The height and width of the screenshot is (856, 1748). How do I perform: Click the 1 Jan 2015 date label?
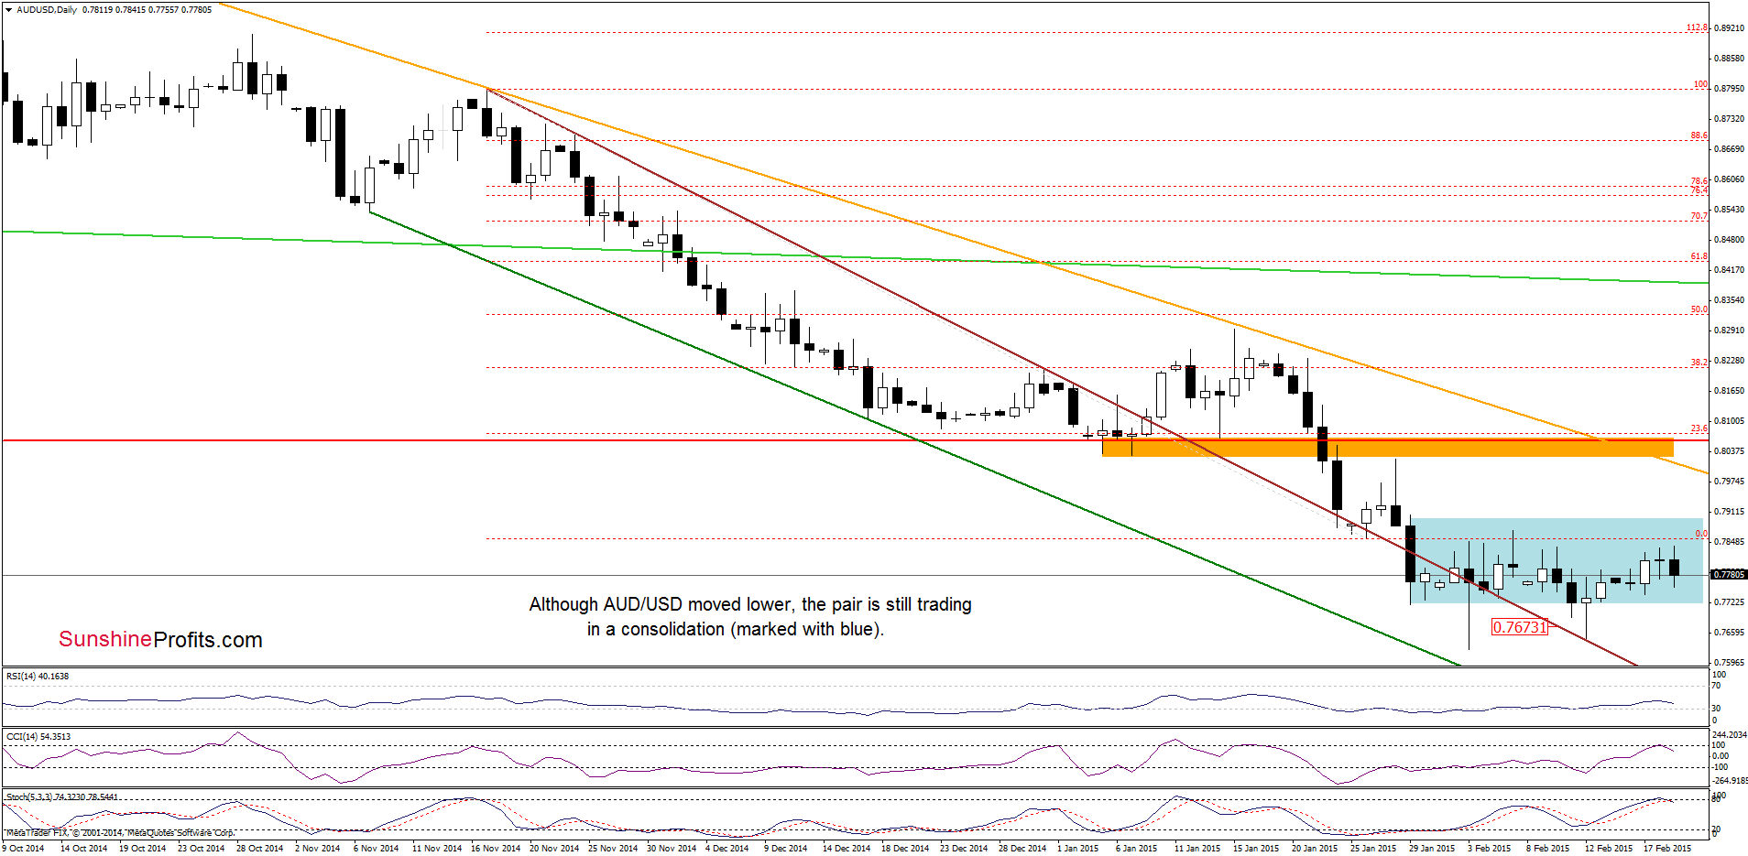point(1077,848)
